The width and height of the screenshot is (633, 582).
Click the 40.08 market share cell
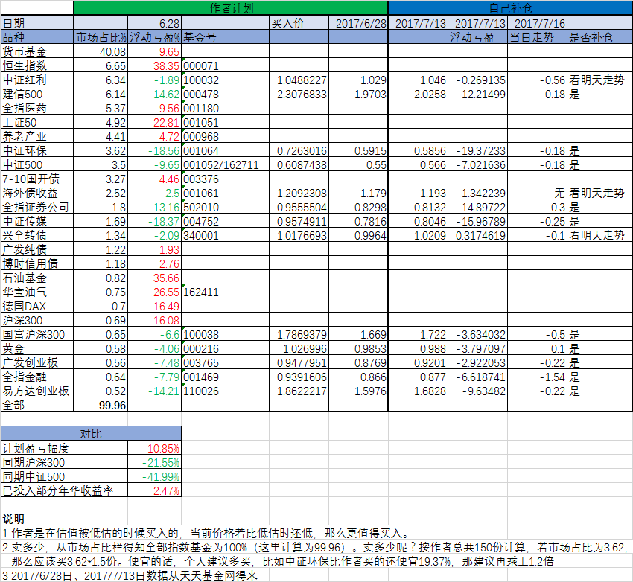(101, 51)
